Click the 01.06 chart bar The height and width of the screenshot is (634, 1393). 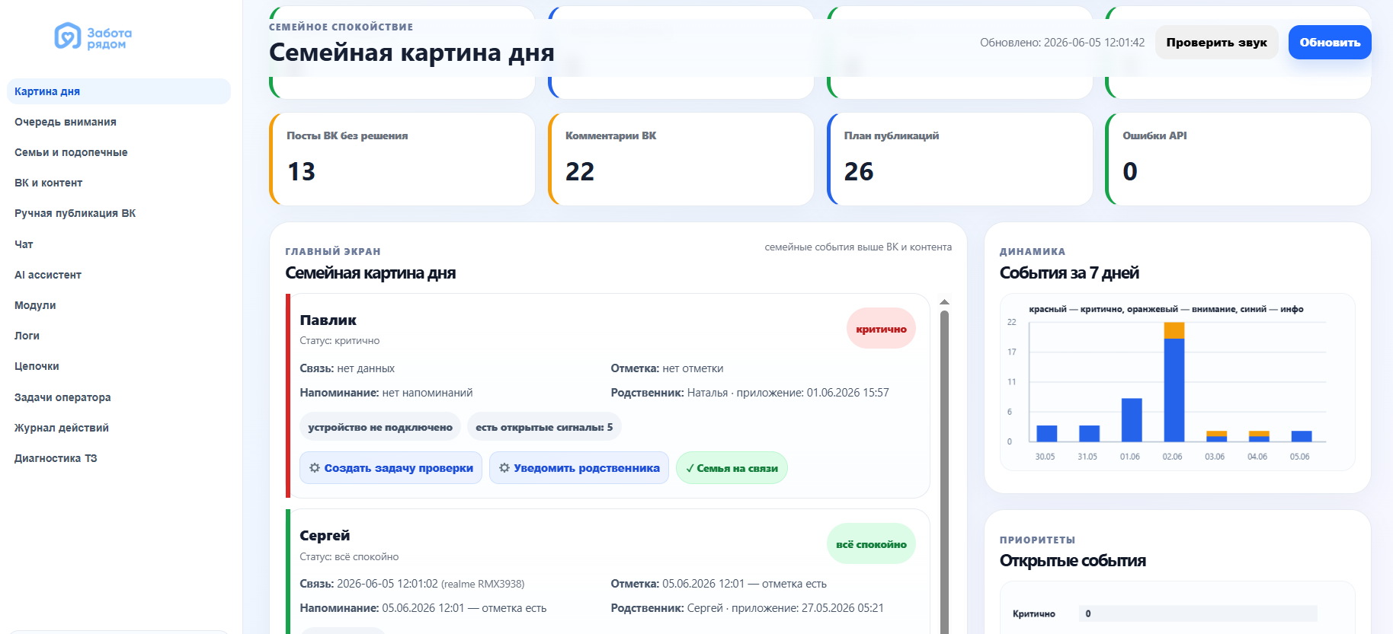(x=1132, y=419)
